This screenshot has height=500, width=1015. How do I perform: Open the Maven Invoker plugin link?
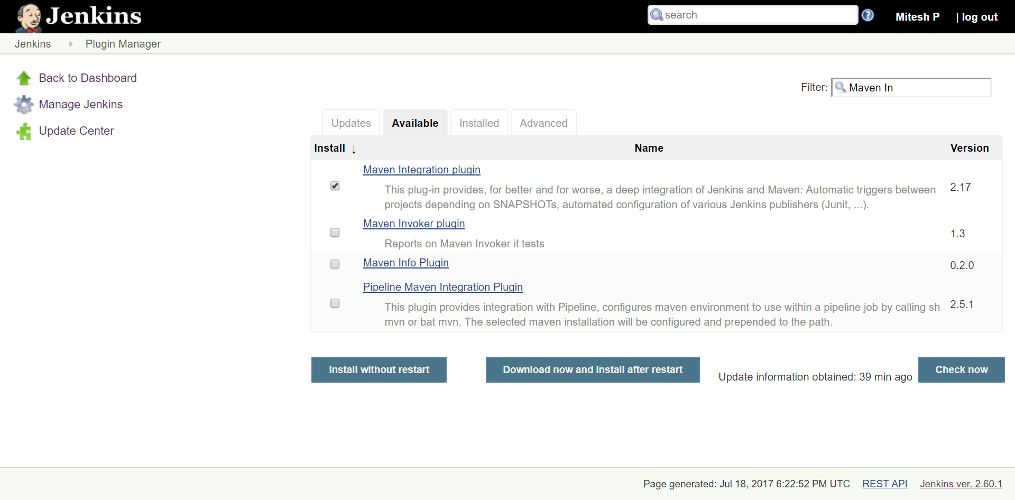(414, 224)
